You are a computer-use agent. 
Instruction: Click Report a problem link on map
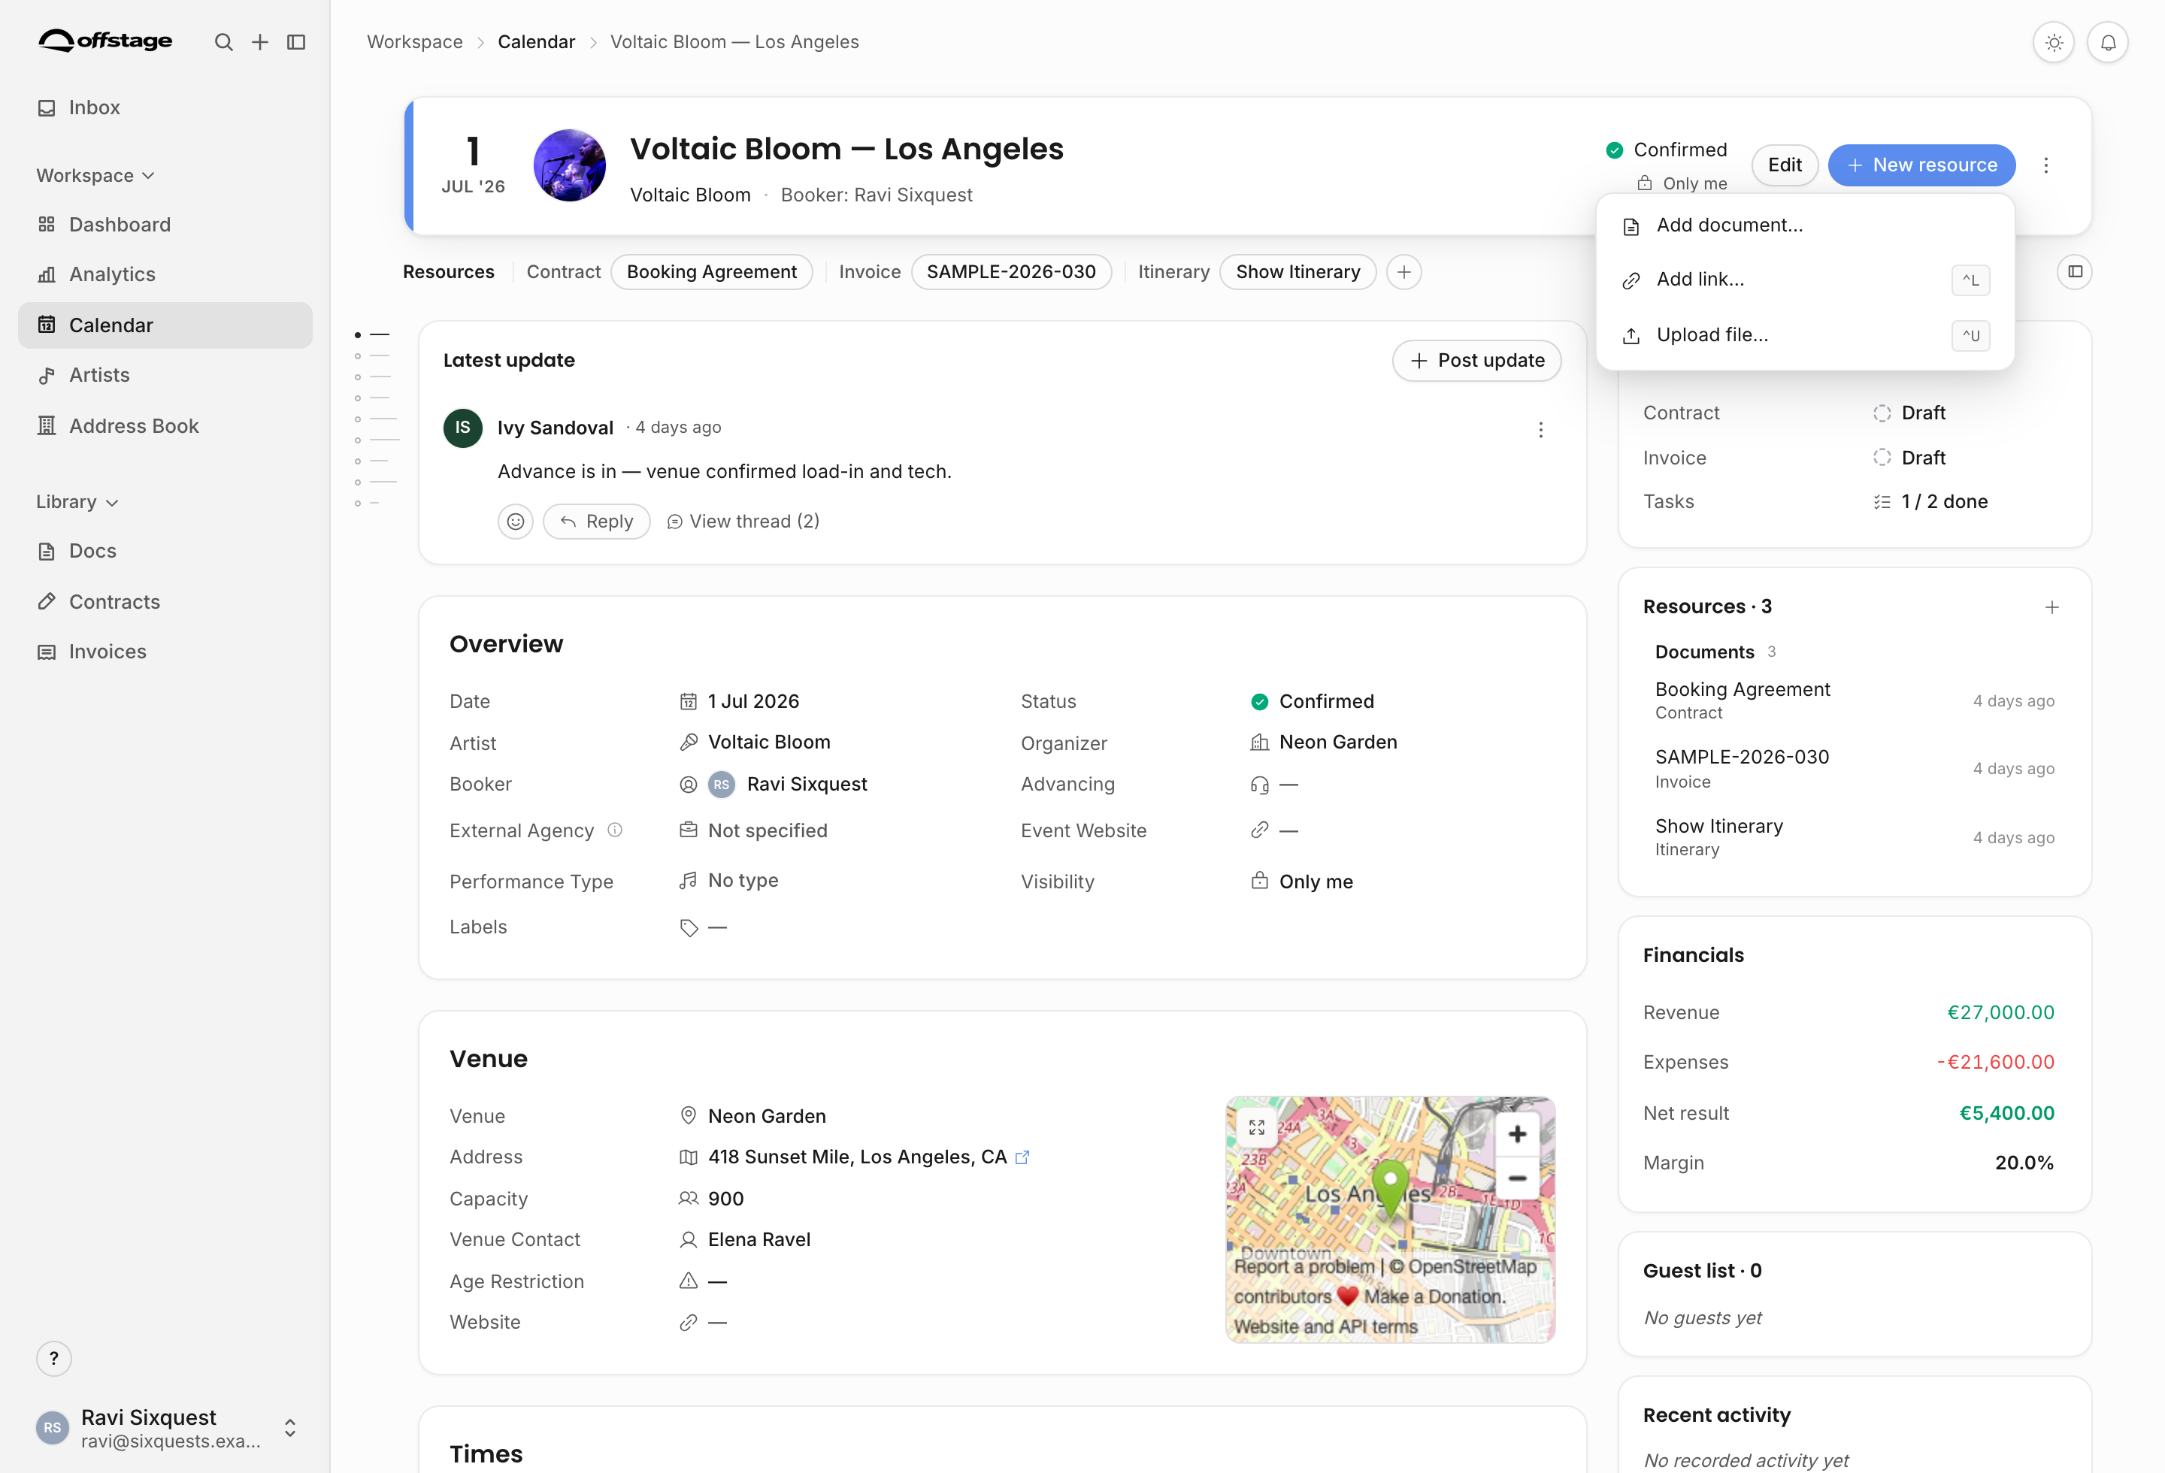pyautogui.click(x=1304, y=1266)
